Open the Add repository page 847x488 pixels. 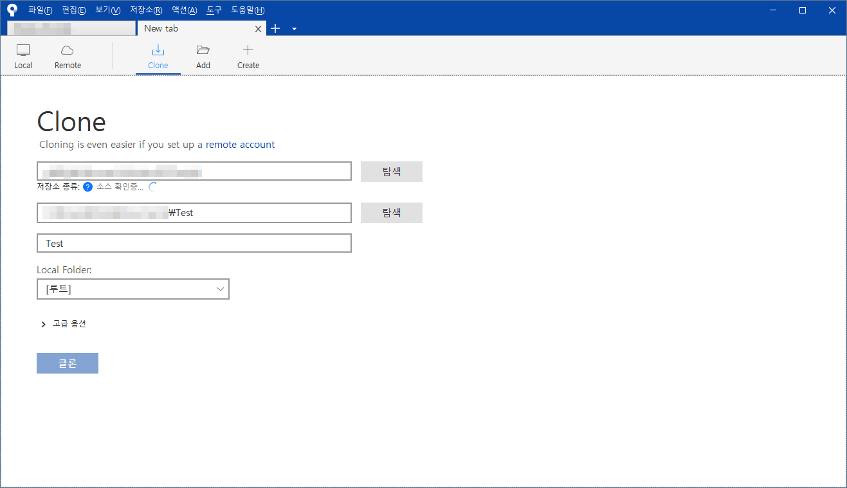coord(203,57)
